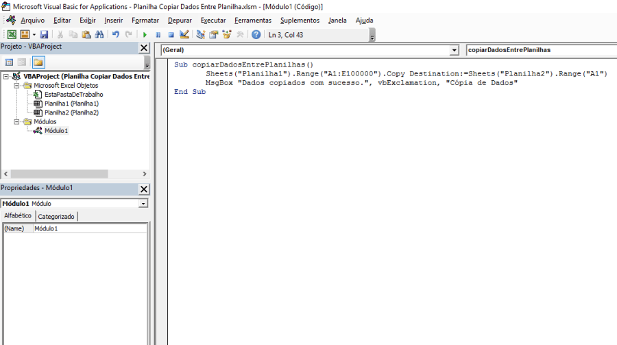
Task: Collapse the Microsoft Excel Objetos folder
Action: coord(16,86)
